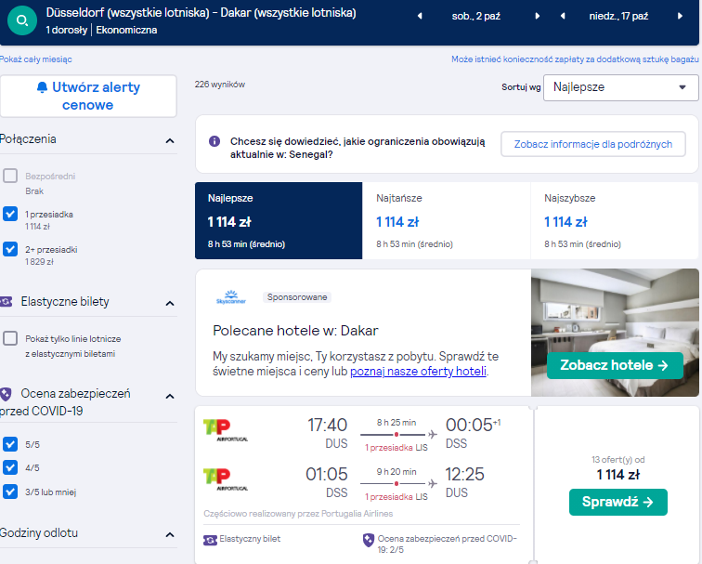Go to previous departure date arrow
This screenshot has width=702, height=564.
(420, 16)
